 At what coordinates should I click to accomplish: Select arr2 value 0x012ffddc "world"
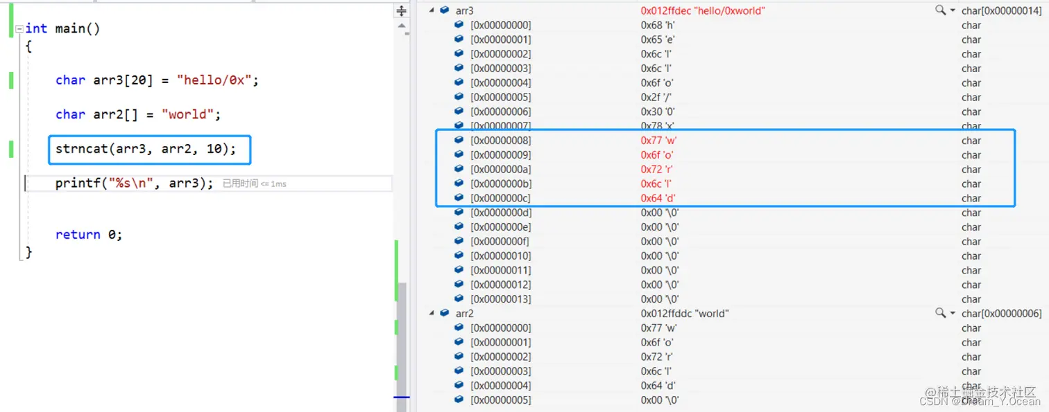point(684,314)
